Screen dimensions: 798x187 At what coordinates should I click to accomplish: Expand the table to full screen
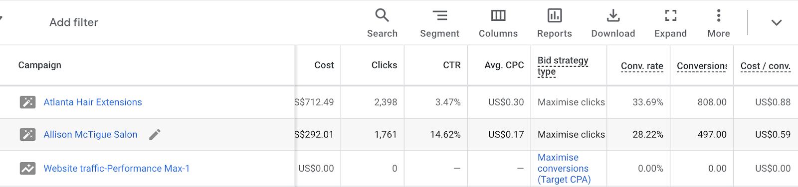coord(670,23)
